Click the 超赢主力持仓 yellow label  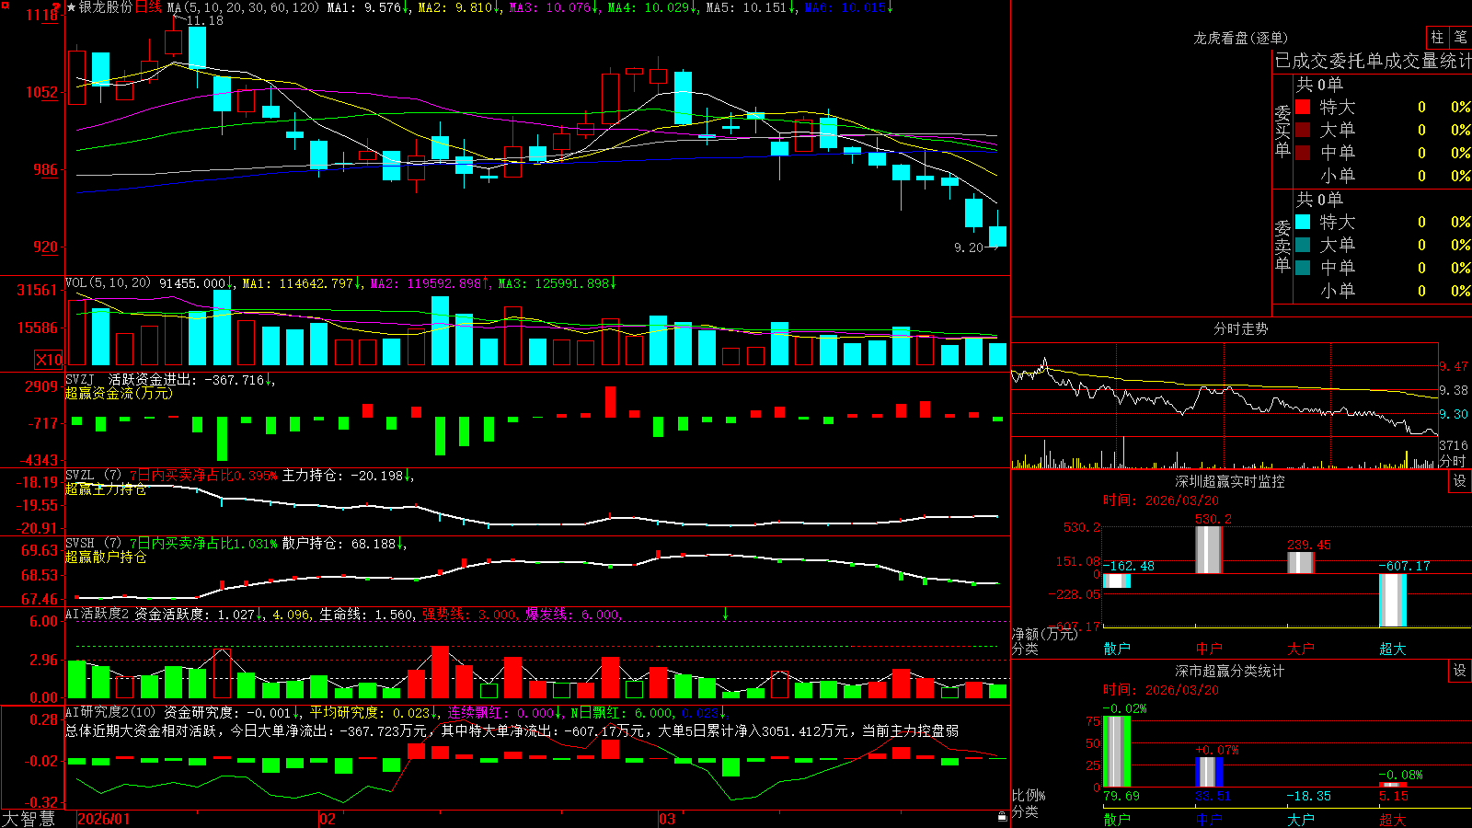click(x=106, y=489)
